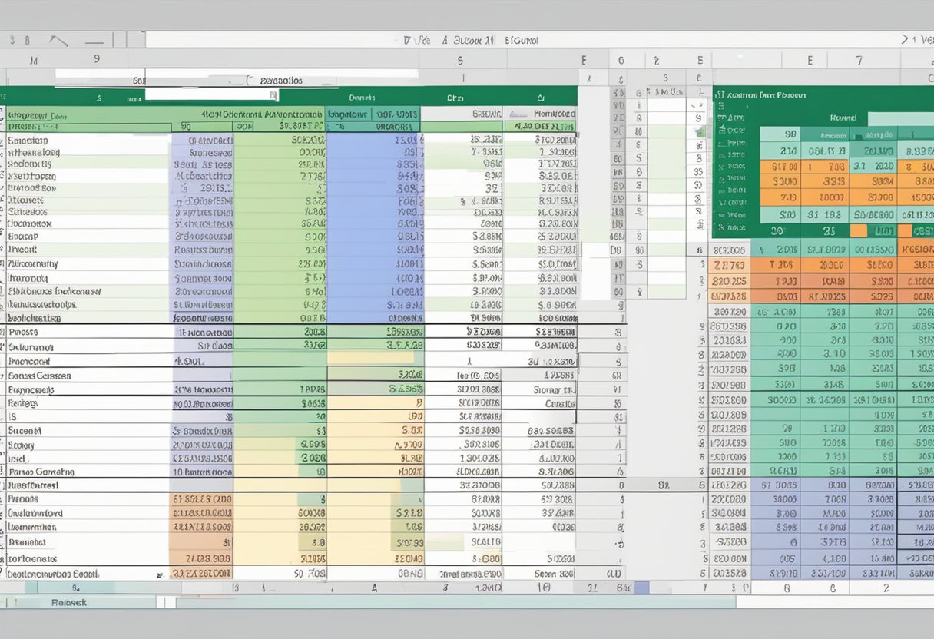Screen dimensions: 934x639
Task: Click the 'Dorets' header in green band
Action: [362, 98]
